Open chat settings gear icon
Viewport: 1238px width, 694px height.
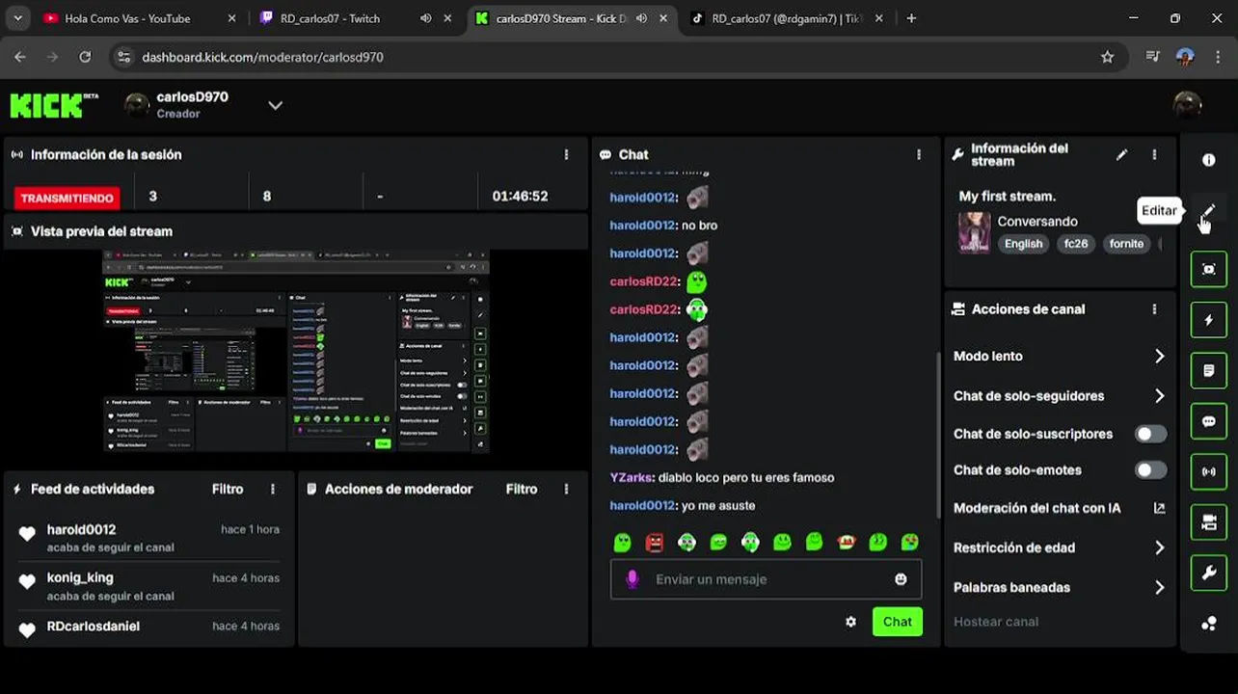pyautogui.click(x=850, y=622)
